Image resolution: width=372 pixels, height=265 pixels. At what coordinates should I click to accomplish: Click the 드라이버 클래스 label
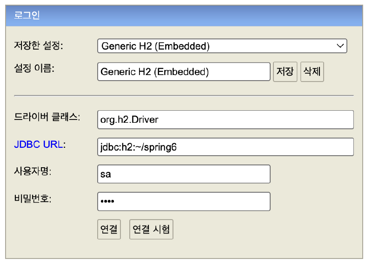(47, 117)
